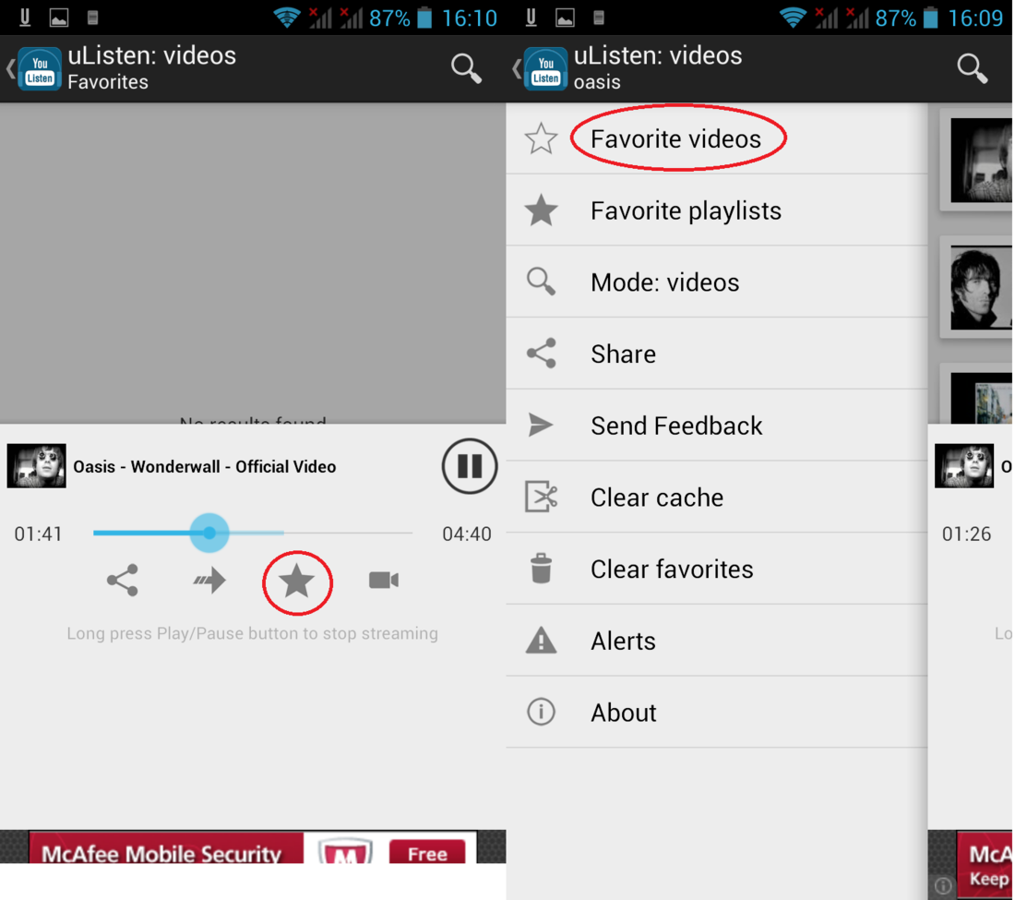
Task: Tap the elapsed time 01:41
Action: pos(38,534)
